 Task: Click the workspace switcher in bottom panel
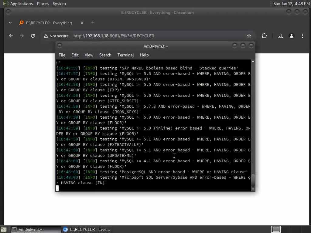[x=276, y=229]
